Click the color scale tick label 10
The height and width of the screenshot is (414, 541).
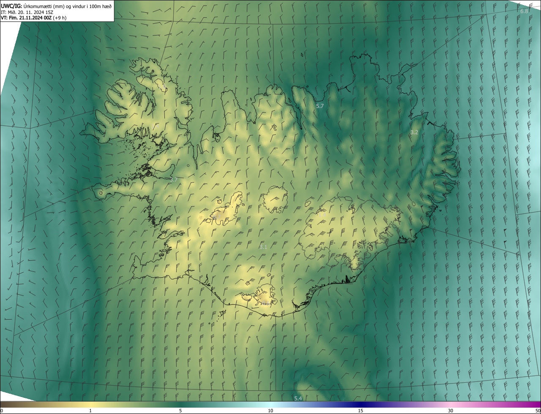point(270,411)
